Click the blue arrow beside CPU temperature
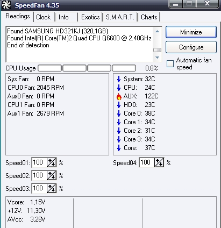 [119, 88]
